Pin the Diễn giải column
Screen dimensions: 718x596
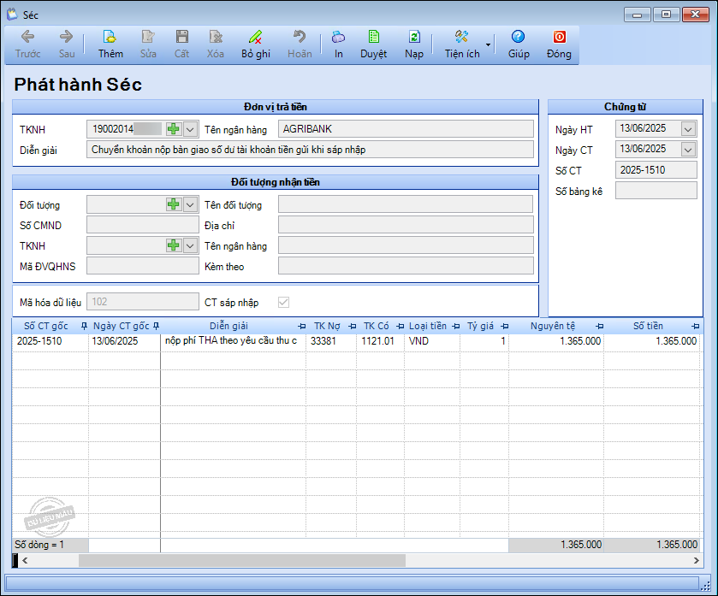coord(301,326)
